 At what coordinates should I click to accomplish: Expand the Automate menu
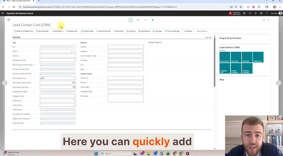tap(189, 31)
